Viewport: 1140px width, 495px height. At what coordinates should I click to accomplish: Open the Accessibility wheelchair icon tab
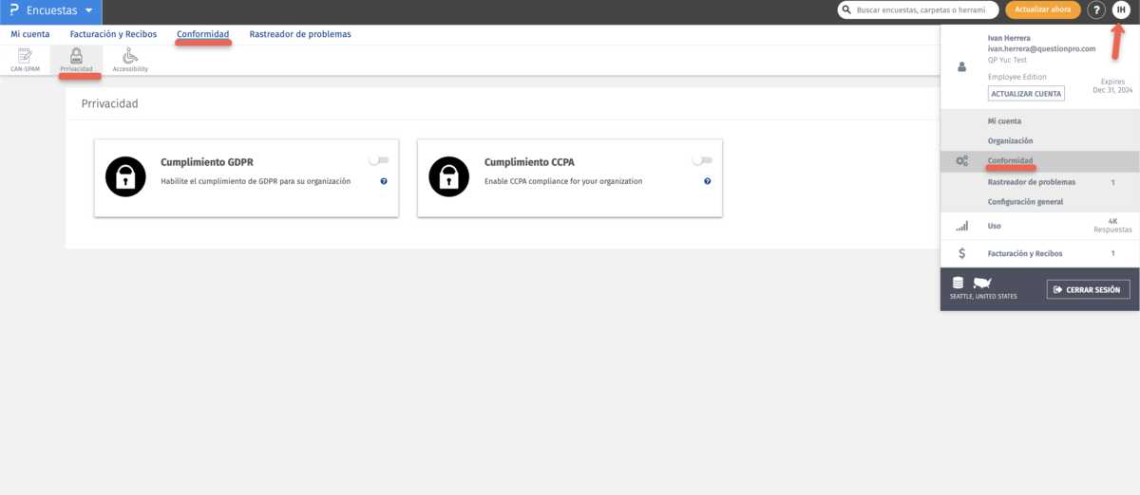click(x=130, y=61)
